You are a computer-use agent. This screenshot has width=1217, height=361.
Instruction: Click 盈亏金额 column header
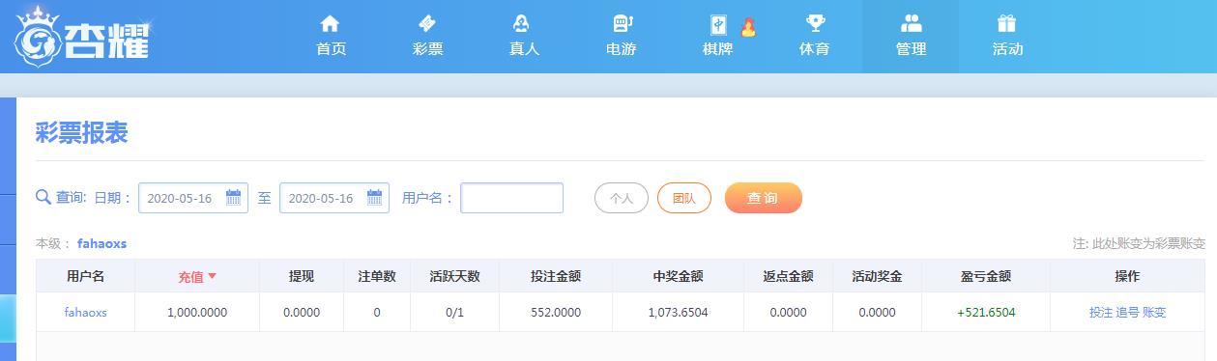tap(986, 276)
